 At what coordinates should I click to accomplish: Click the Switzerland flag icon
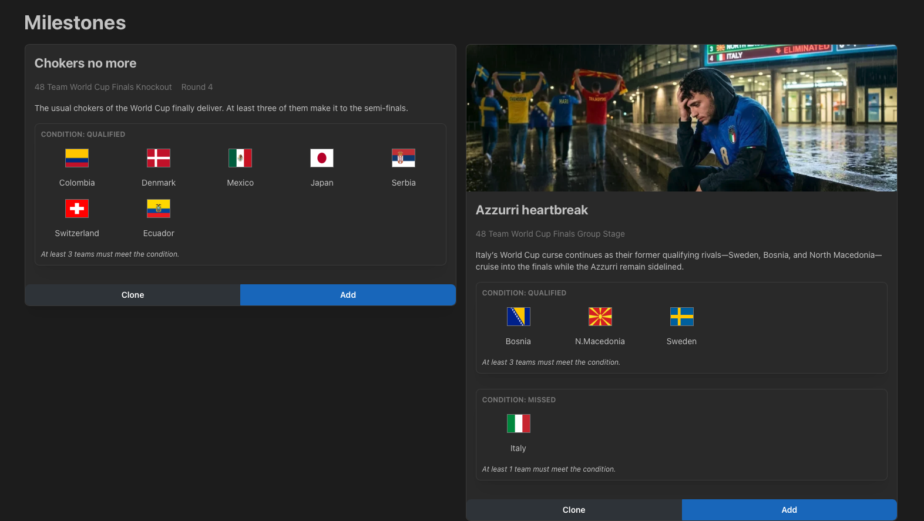(77, 209)
